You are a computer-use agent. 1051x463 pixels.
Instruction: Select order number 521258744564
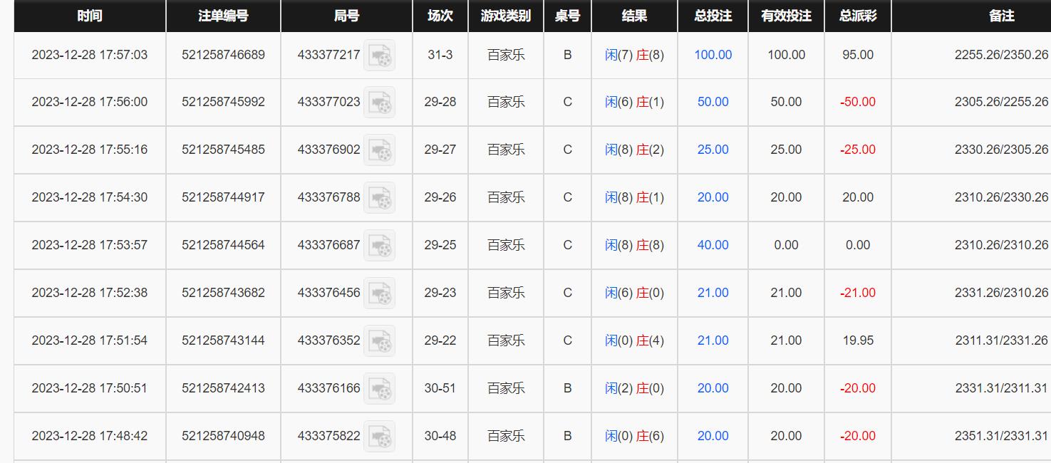pos(223,245)
